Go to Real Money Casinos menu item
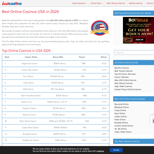This screenshot has height=154, width=154. pyautogui.click(x=116, y=3)
